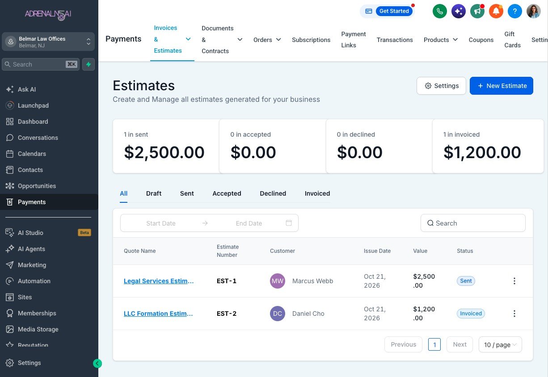Viewport: 548px width, 377px height.
Task: Switch to the Sent tab
Action: 187,193
